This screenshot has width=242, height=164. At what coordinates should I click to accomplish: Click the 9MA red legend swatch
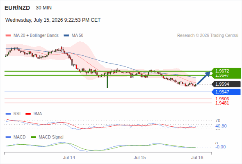click(x=28, y=114)
